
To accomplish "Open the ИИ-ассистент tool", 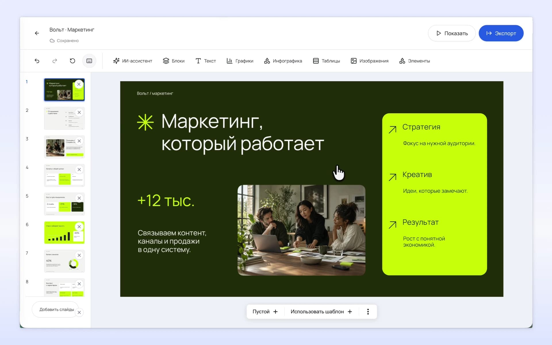I will [x=133, y=61].
